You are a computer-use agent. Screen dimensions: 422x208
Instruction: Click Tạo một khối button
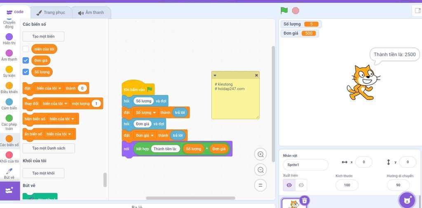(43, 173)
